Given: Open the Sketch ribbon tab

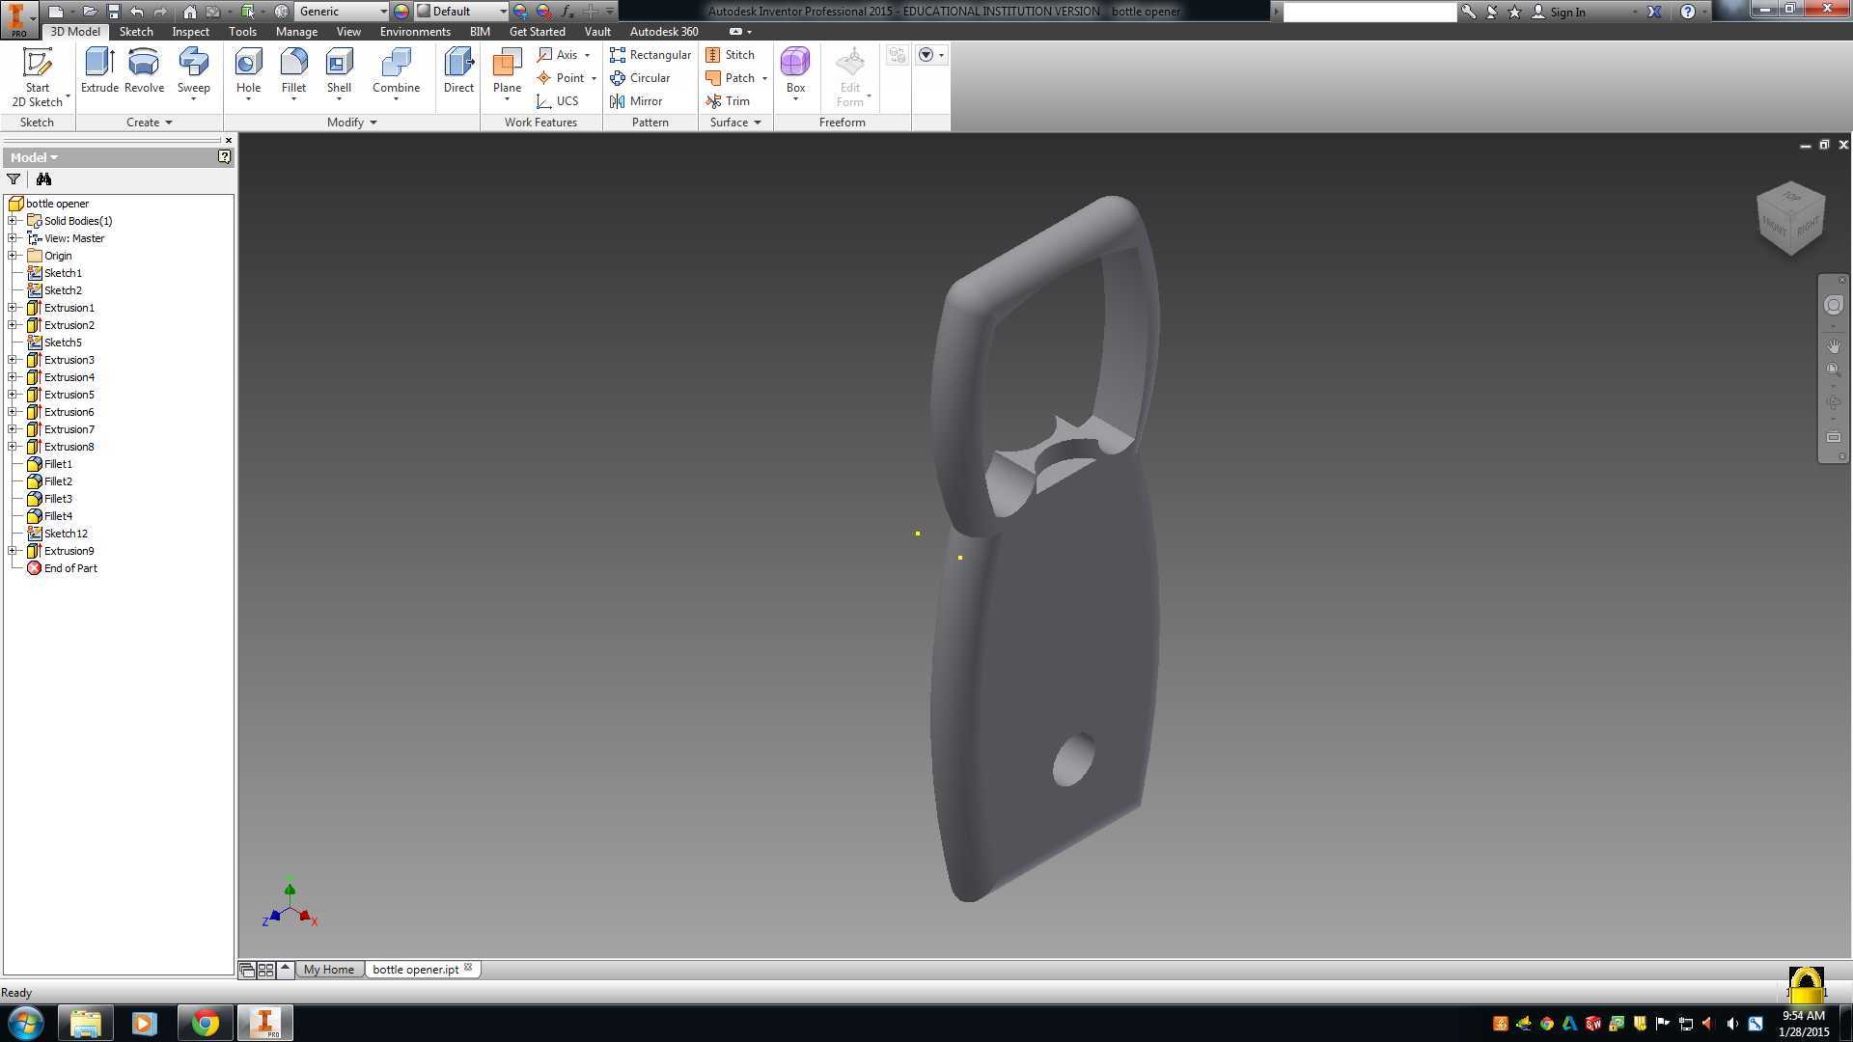Looking at the screenshot, I should point(136,32).
